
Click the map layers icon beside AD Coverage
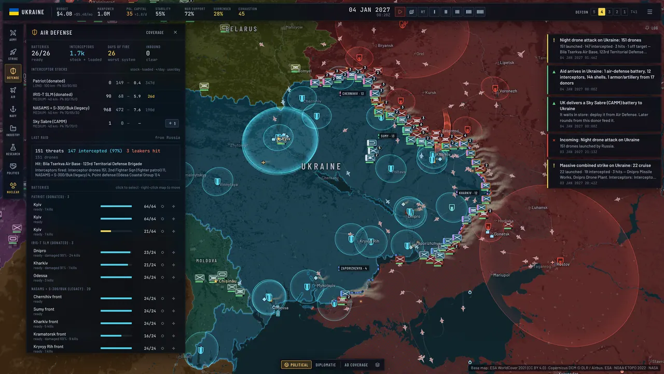point(378,365)
